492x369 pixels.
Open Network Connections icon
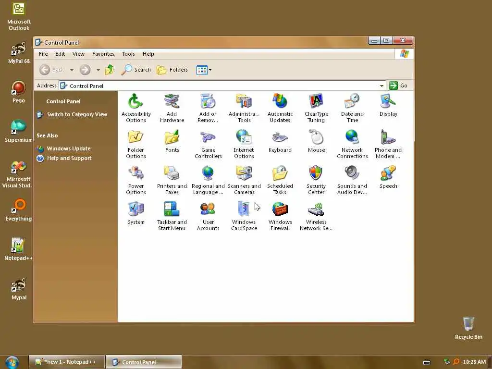point(352,144)
